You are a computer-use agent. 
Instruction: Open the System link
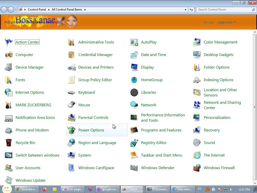pos(85,155)
